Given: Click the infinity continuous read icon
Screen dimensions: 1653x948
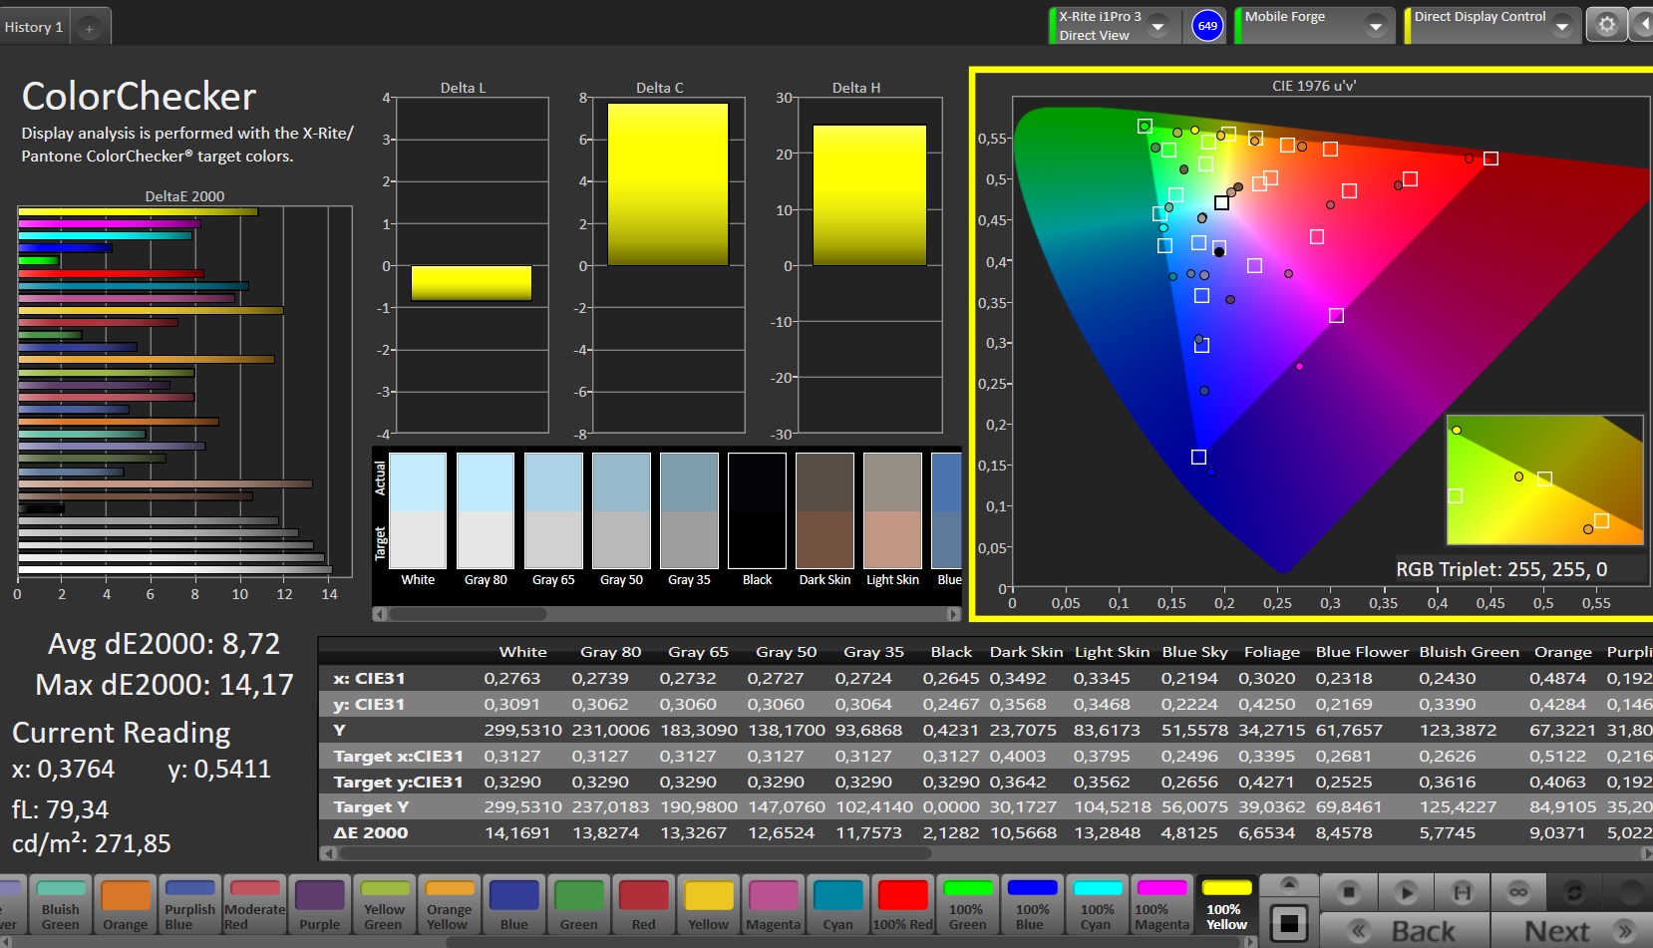Looking at the screenshot, I should click(x=1517, y=892).
